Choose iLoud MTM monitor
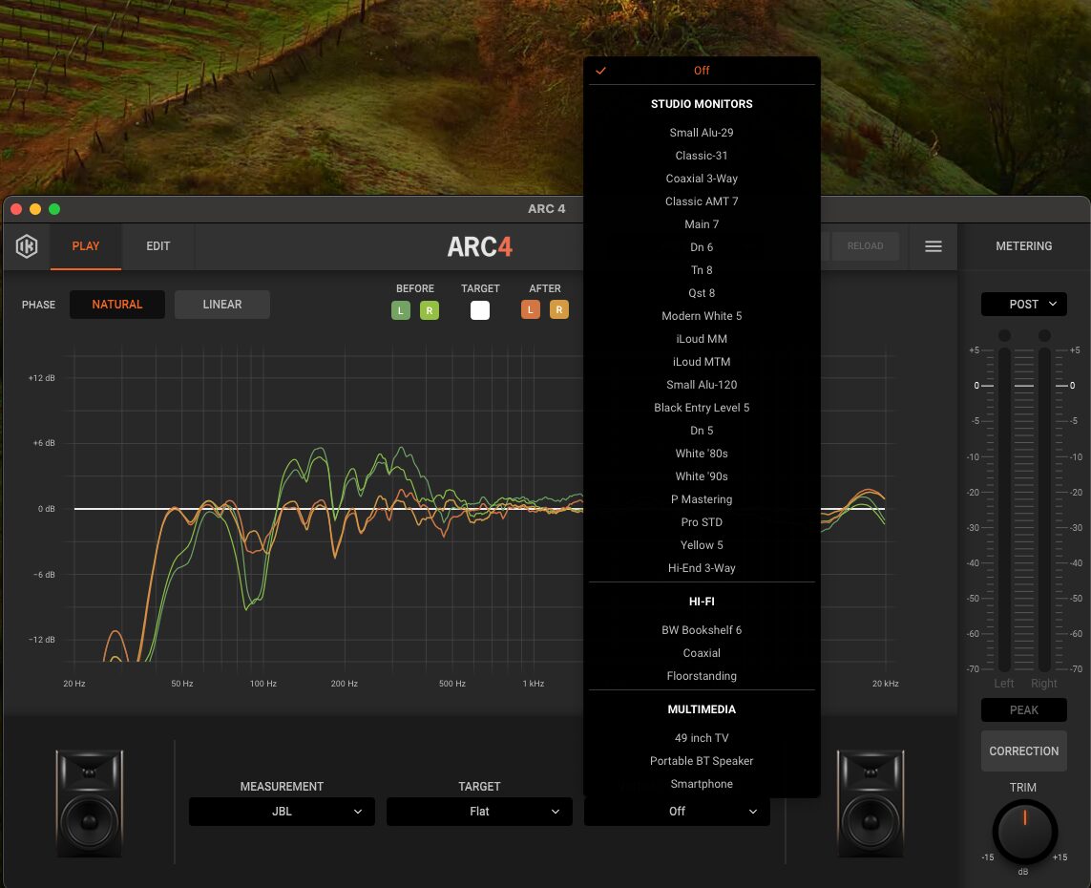1091x888 pixels. pyautogui.click(x=702, y=362)
